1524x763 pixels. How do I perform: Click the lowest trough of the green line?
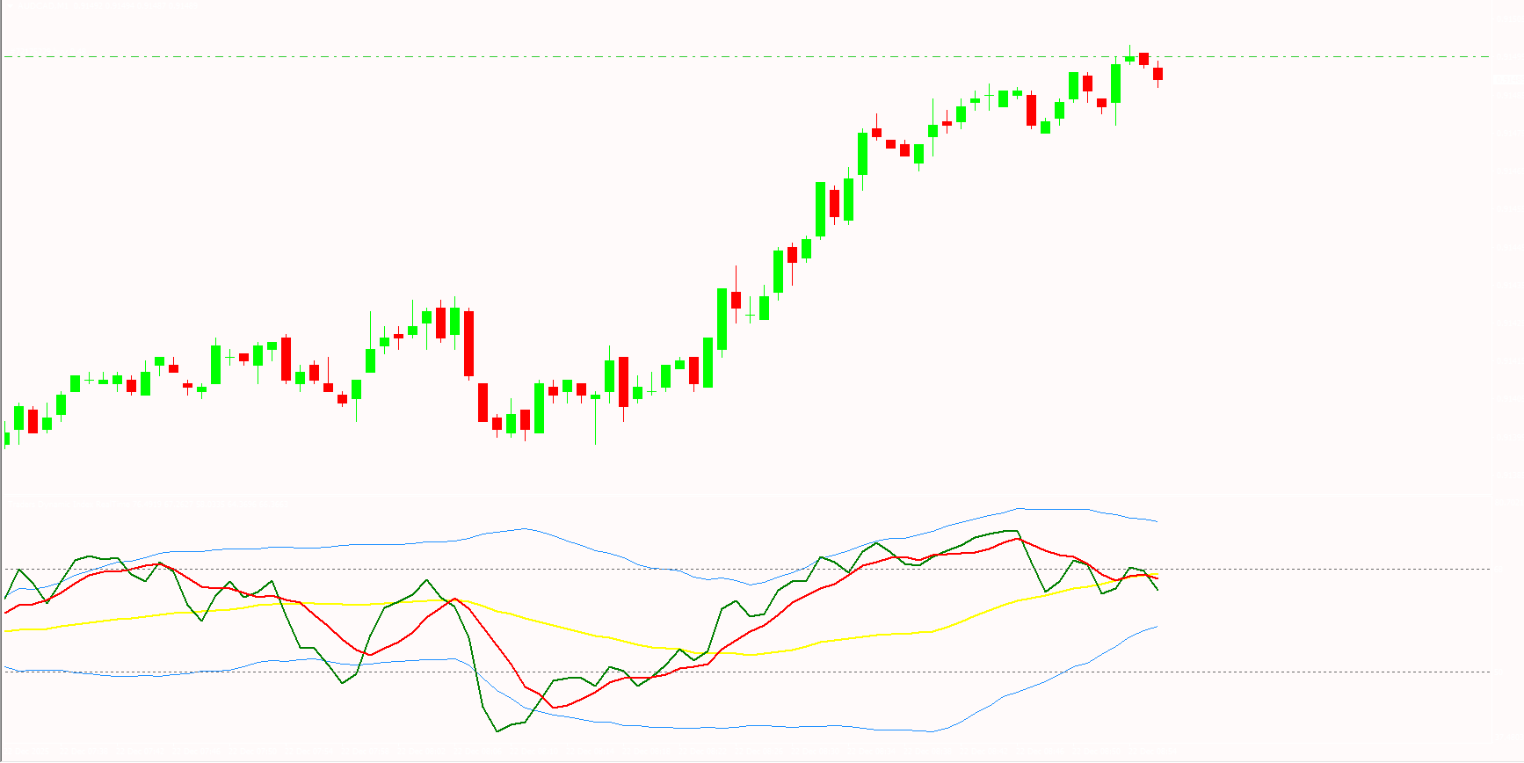(x=497, y=731)
